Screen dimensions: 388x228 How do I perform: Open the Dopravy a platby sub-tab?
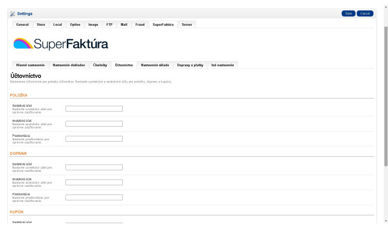pyautogui.click(x=190, y=65)
